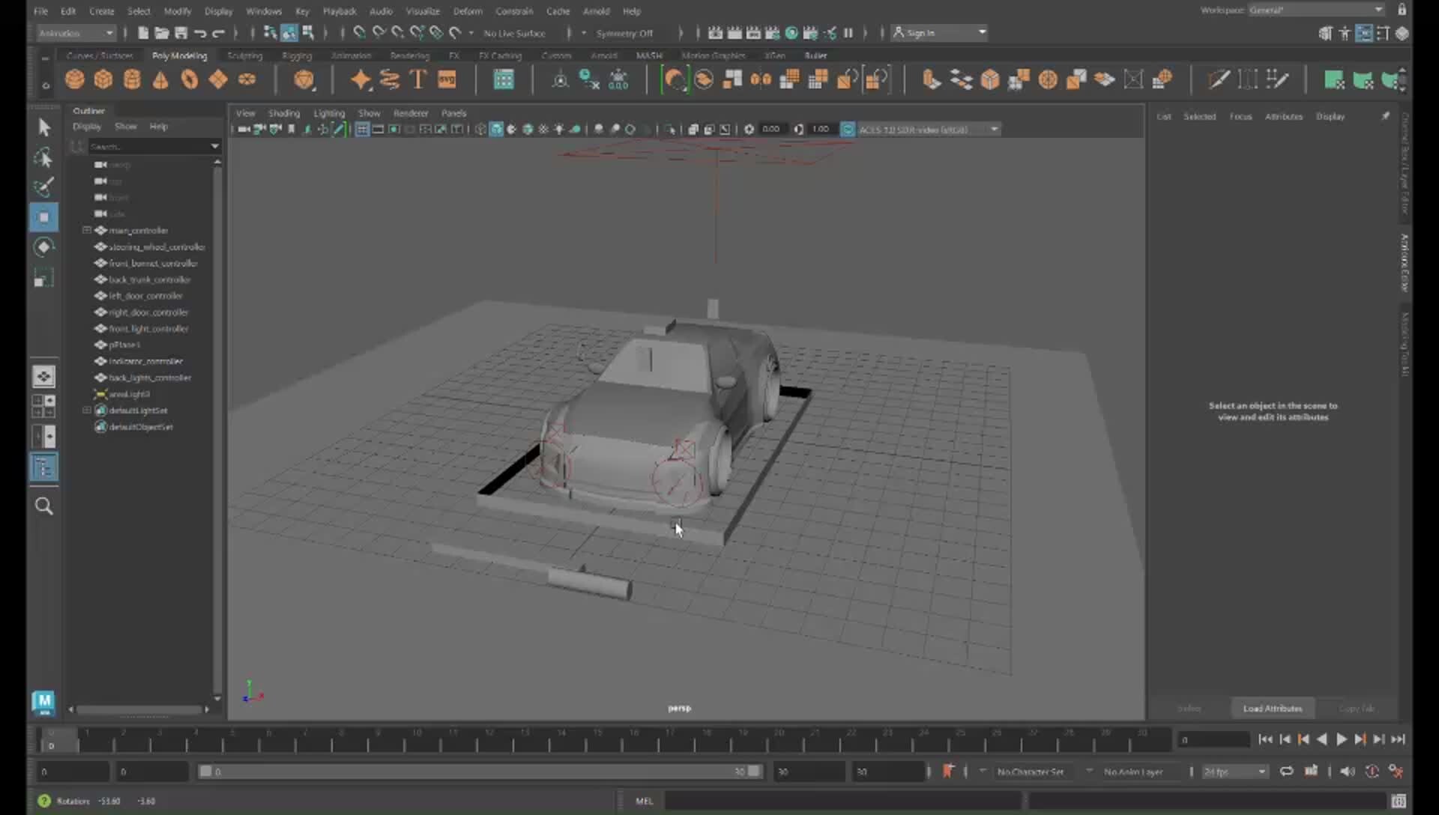This screenshot has width=1439, height=815.
Task: Pause cached playback with the pause toggle
Action: pos(849,33)
